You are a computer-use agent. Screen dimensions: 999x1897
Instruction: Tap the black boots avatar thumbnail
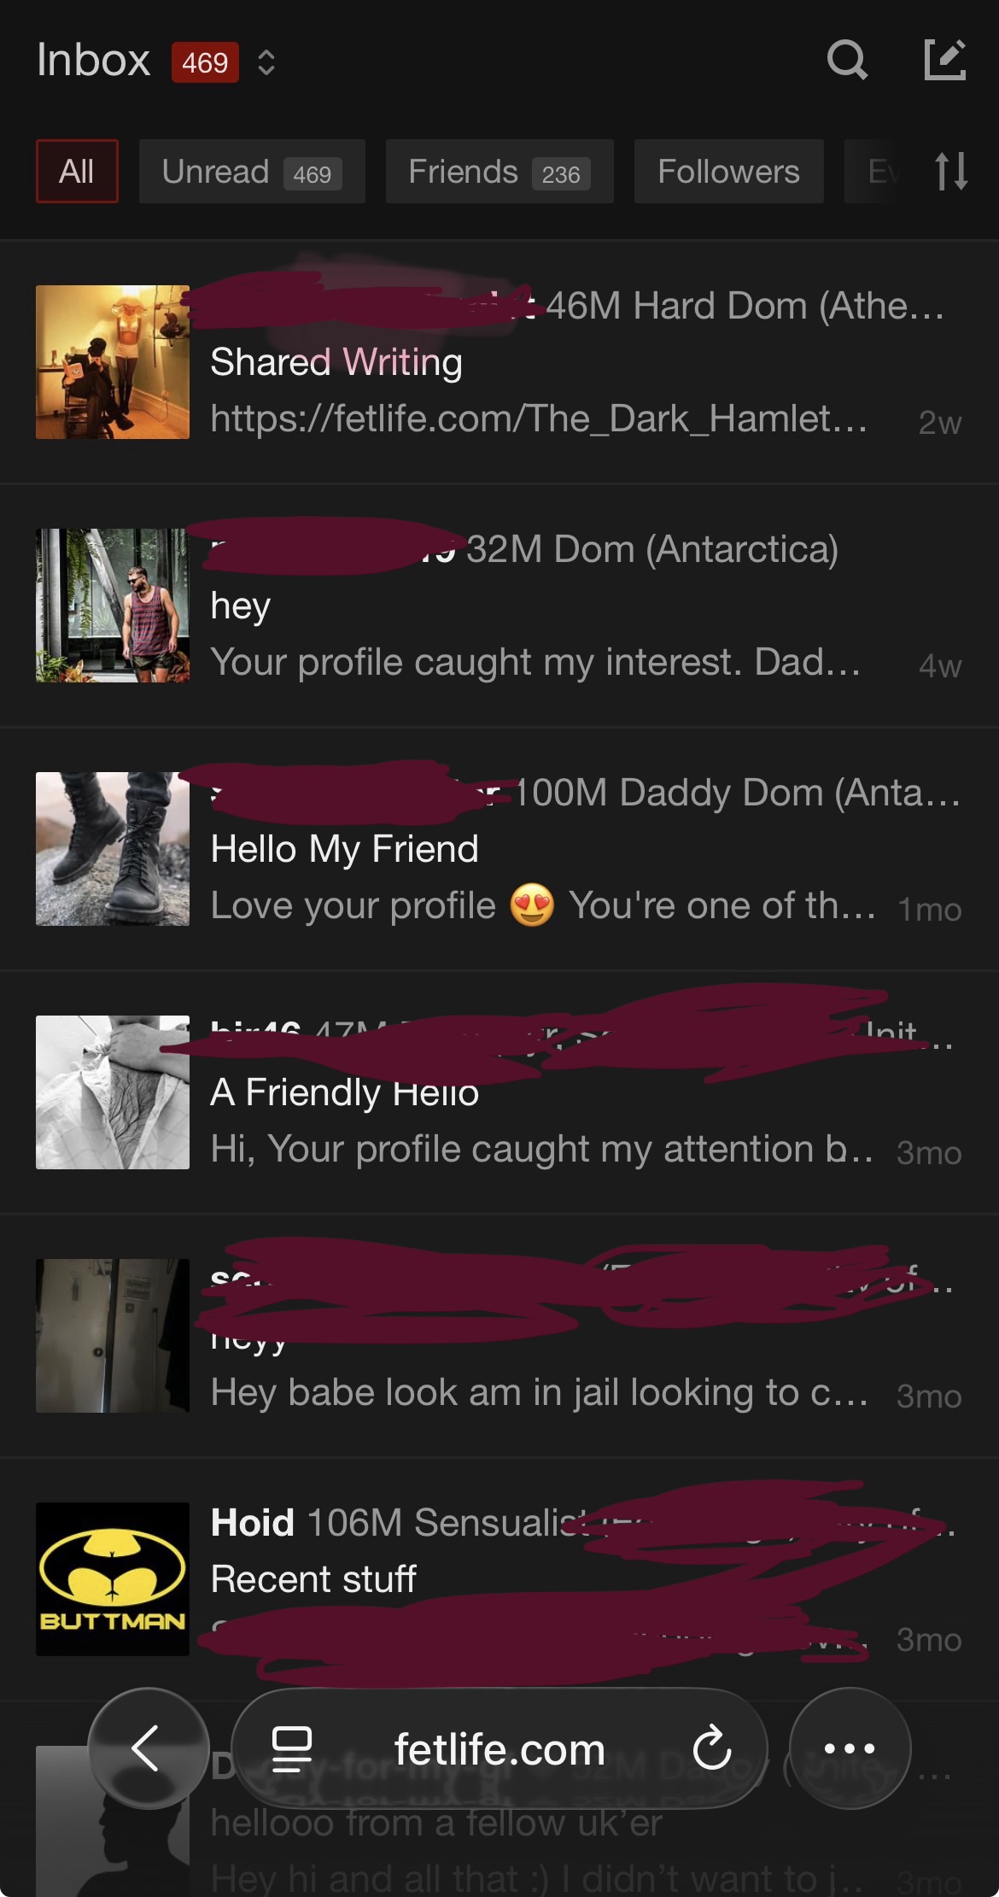point(113,849)
